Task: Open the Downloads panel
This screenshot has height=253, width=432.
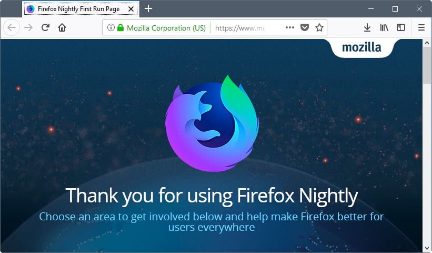Action: 367,27
